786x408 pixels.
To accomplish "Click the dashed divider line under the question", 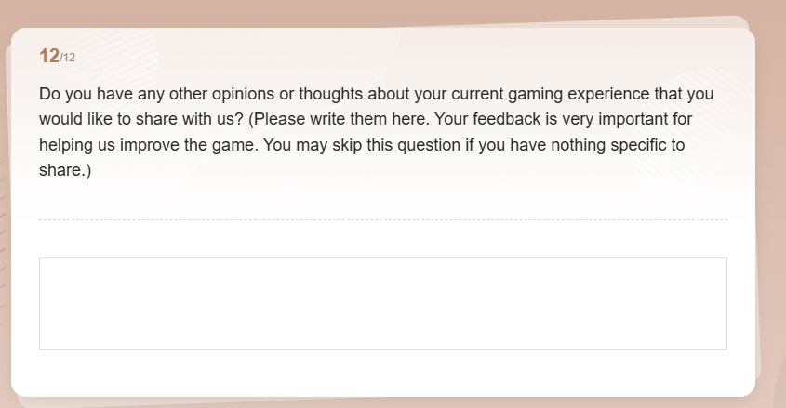I will [x=383, y=219].
